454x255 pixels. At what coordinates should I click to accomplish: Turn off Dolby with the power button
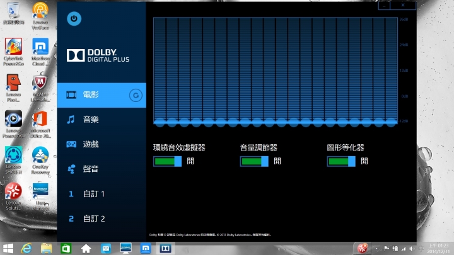[x=74, y=19]
